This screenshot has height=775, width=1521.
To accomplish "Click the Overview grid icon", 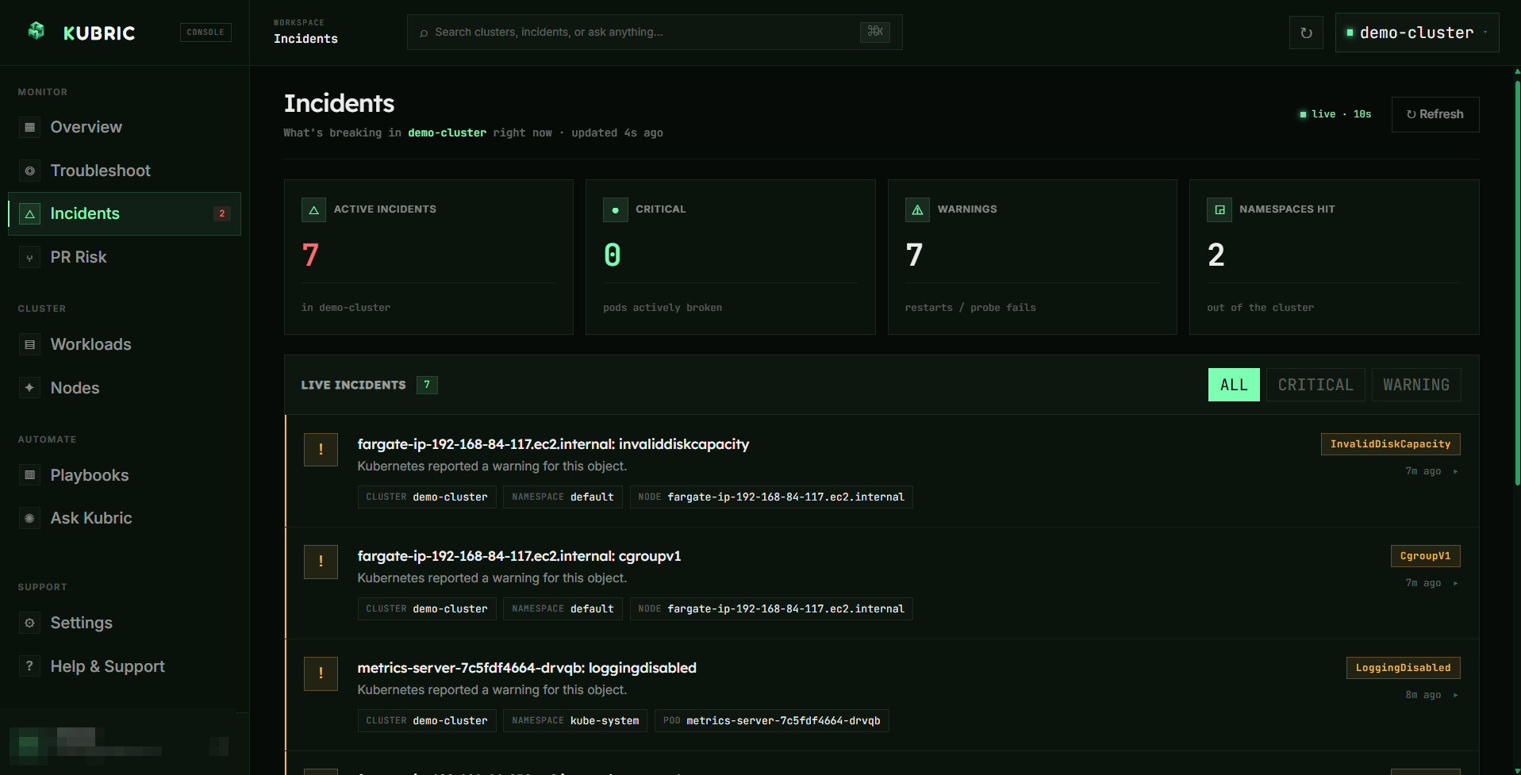I will coord(30,127).
